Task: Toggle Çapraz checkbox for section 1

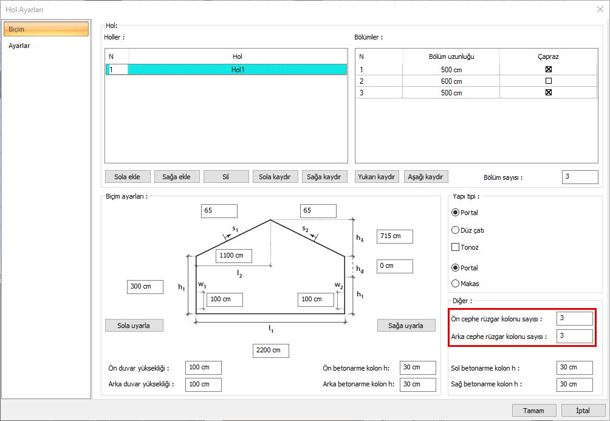Action: coord(548,69)
